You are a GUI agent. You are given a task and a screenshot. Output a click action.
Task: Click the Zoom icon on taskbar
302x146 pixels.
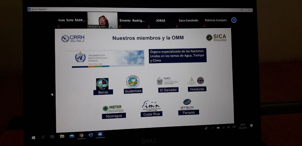click(100, 134)
